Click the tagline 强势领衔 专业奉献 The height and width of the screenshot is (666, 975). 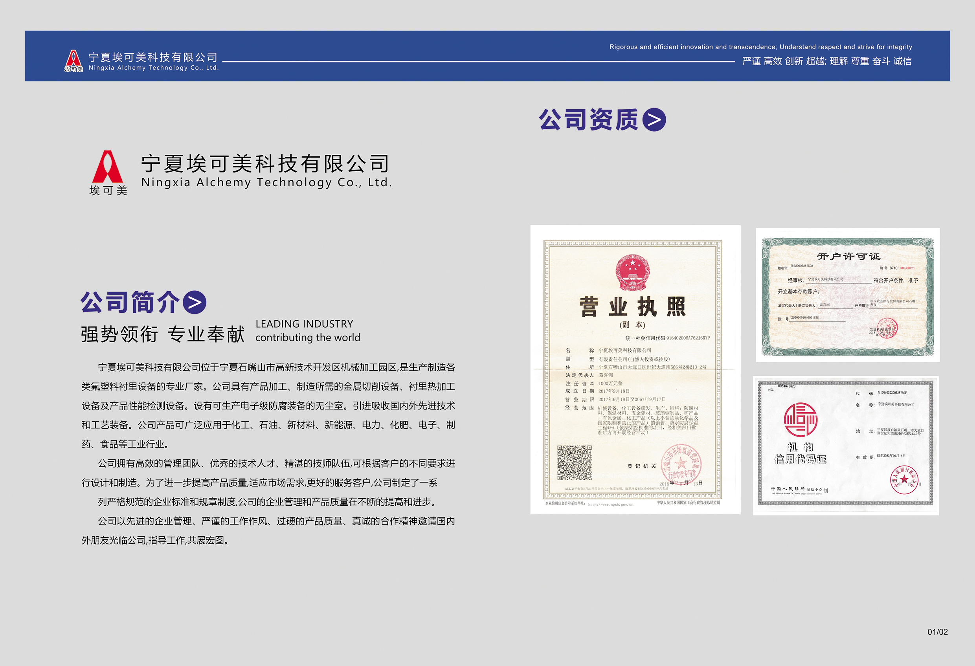click(x=163, y=334)
